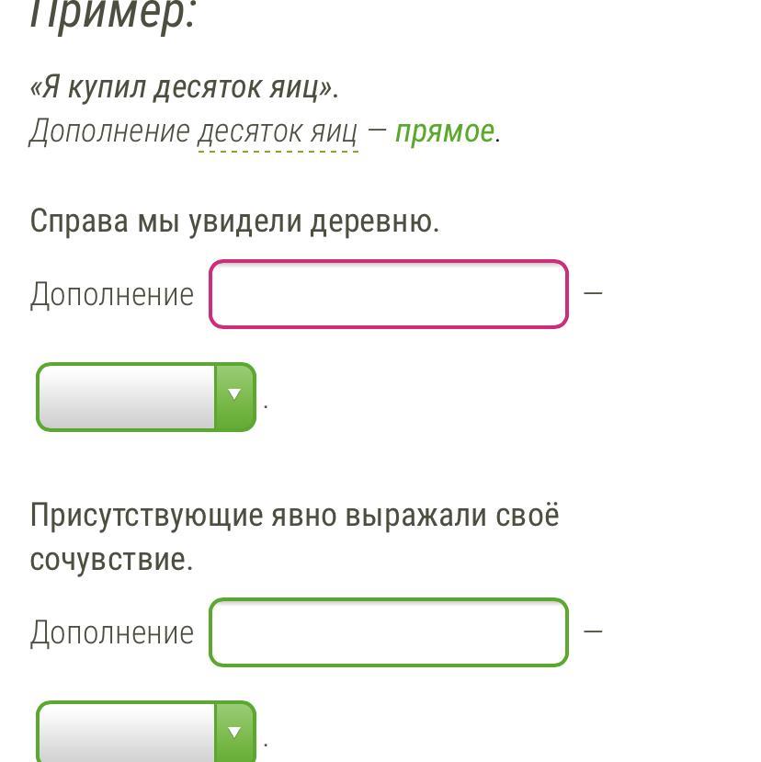Viewport: 761px width, 762px height.
Task: Click the "Дополнение" label beside the pink input
Action: tap(112, 295)
